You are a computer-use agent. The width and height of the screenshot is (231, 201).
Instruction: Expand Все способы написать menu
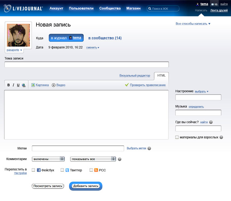pyautogui.click(x=193, y=24)
